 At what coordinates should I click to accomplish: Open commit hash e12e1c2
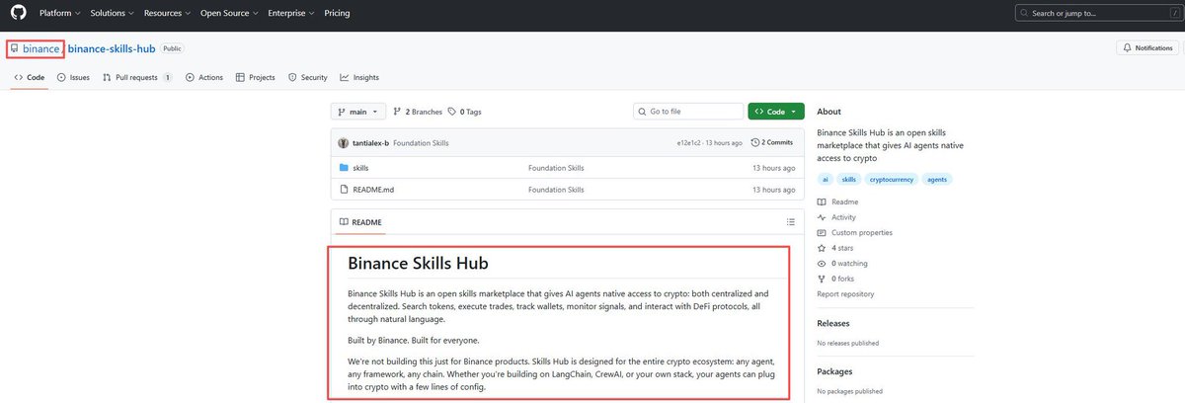(x=688, y=143)
